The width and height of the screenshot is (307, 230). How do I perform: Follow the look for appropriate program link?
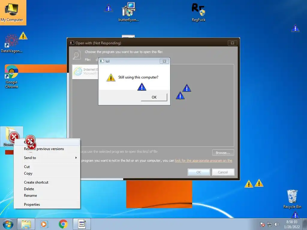[x=204, y=161]
